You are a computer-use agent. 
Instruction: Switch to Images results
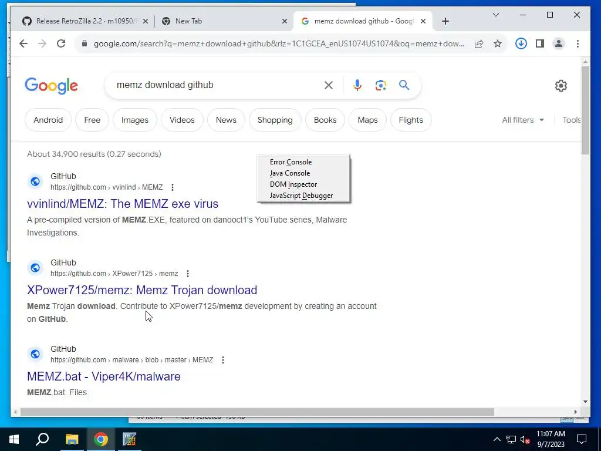click(x=135, y=120)
